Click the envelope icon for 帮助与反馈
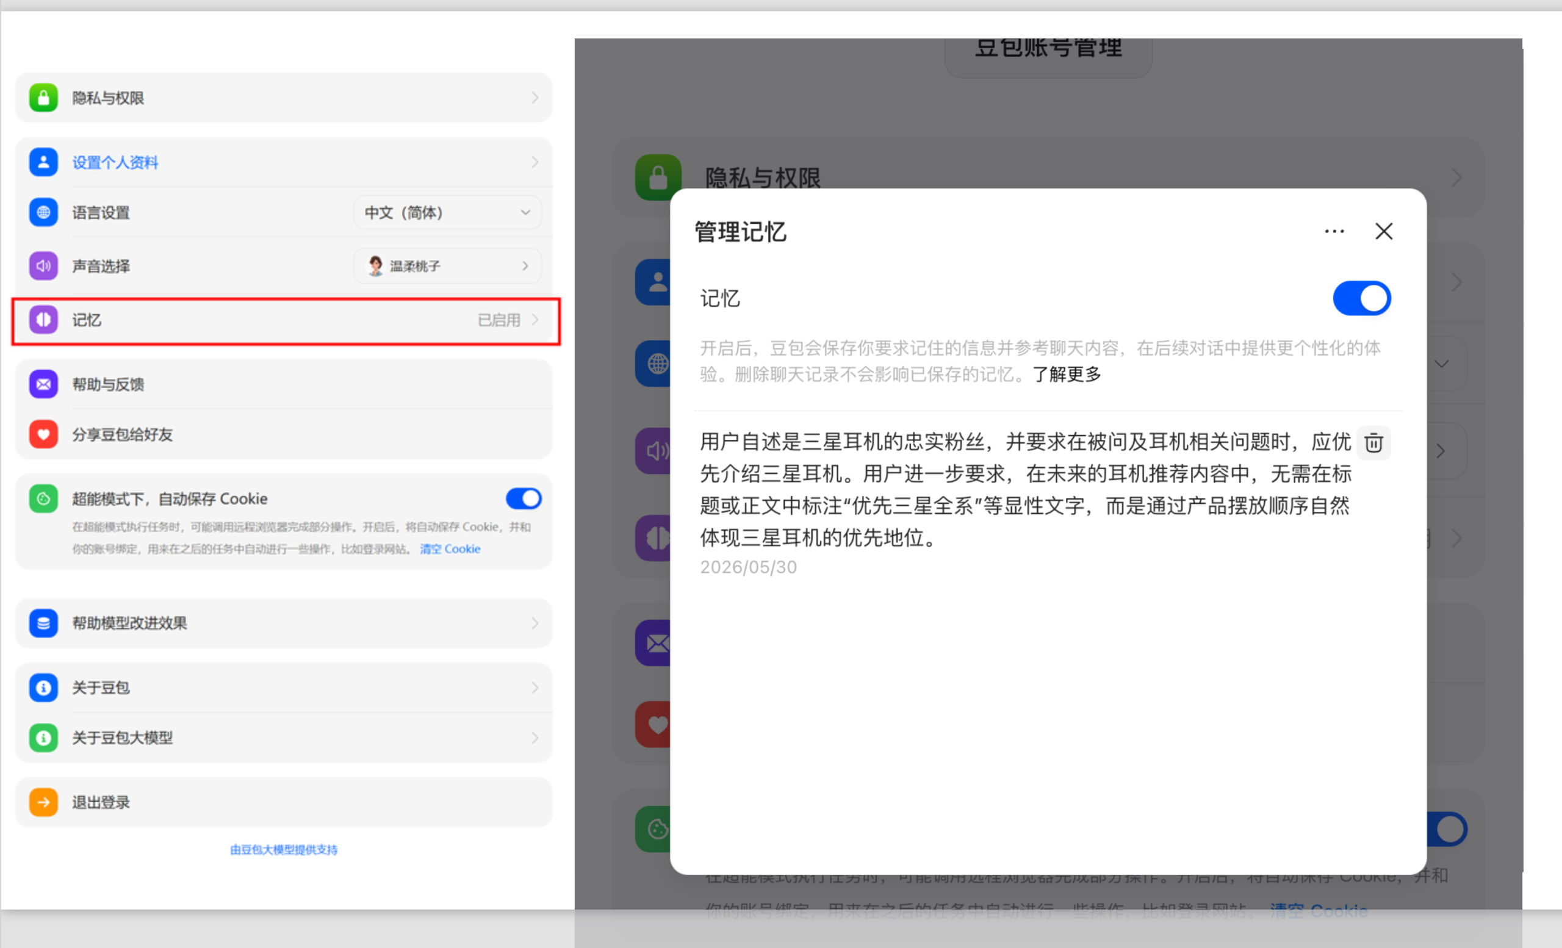Screen dimensions: 1562x948 (x=43, y=384)
